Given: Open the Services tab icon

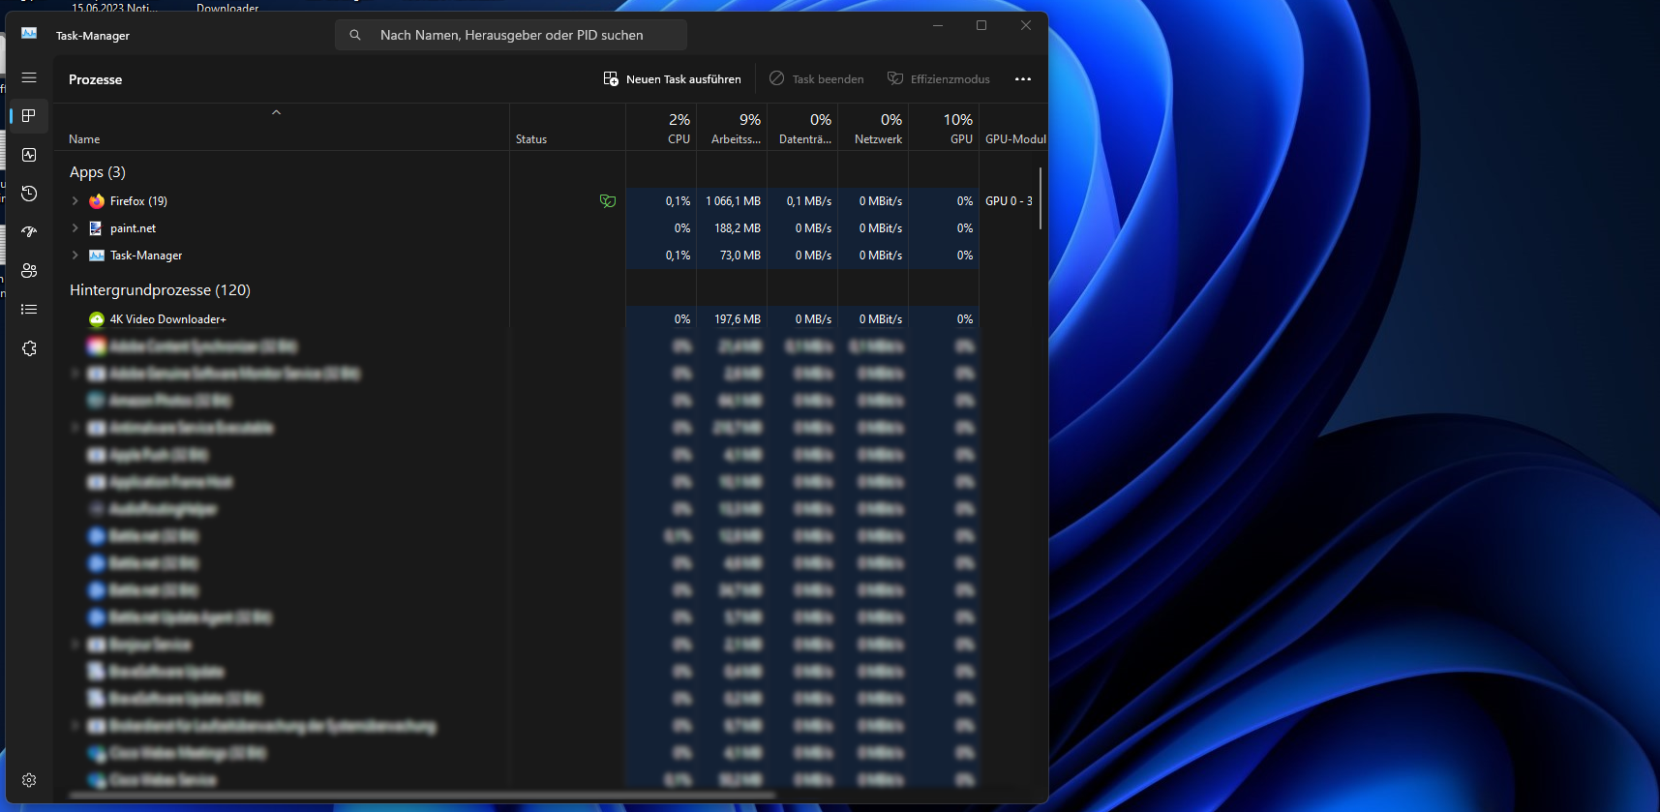Looking at the screenshot, I should [x=29, y=348].
